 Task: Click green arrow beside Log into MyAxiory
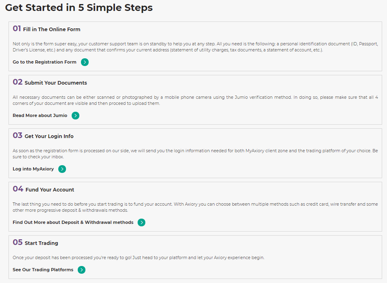point(62,169)
